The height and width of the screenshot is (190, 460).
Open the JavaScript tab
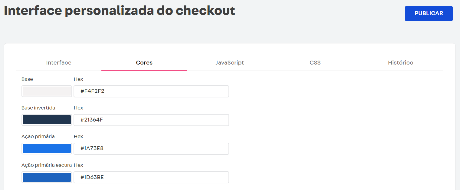click(229, 62)
